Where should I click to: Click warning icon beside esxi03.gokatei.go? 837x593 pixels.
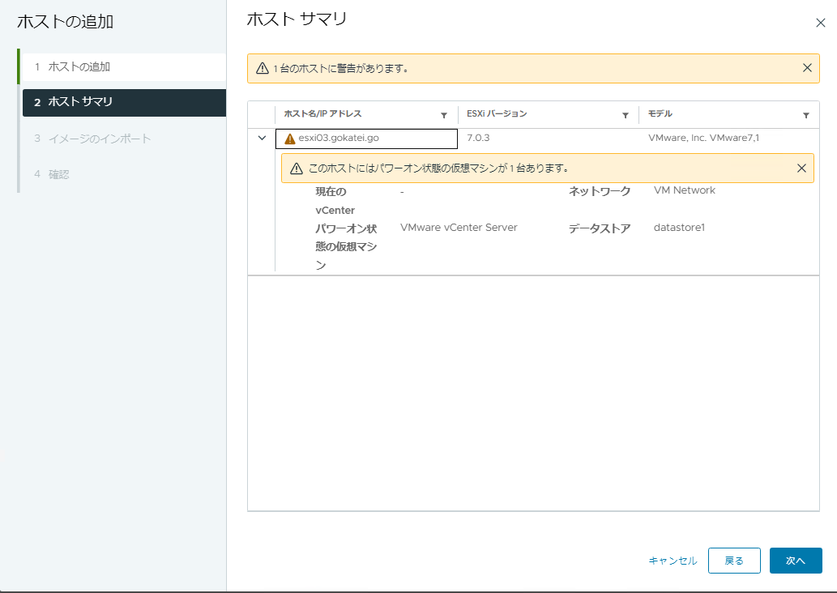(290, 139)
